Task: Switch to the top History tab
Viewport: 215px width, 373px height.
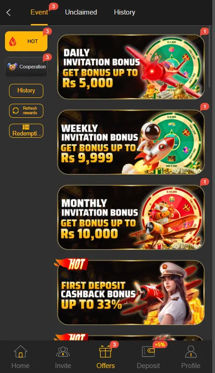Action: [125, 12]
